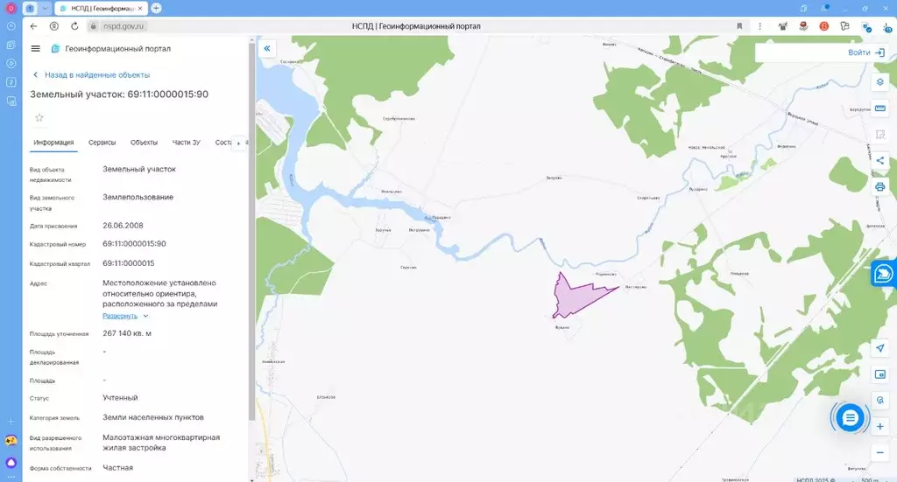Add the land plot to favorites

39,117
